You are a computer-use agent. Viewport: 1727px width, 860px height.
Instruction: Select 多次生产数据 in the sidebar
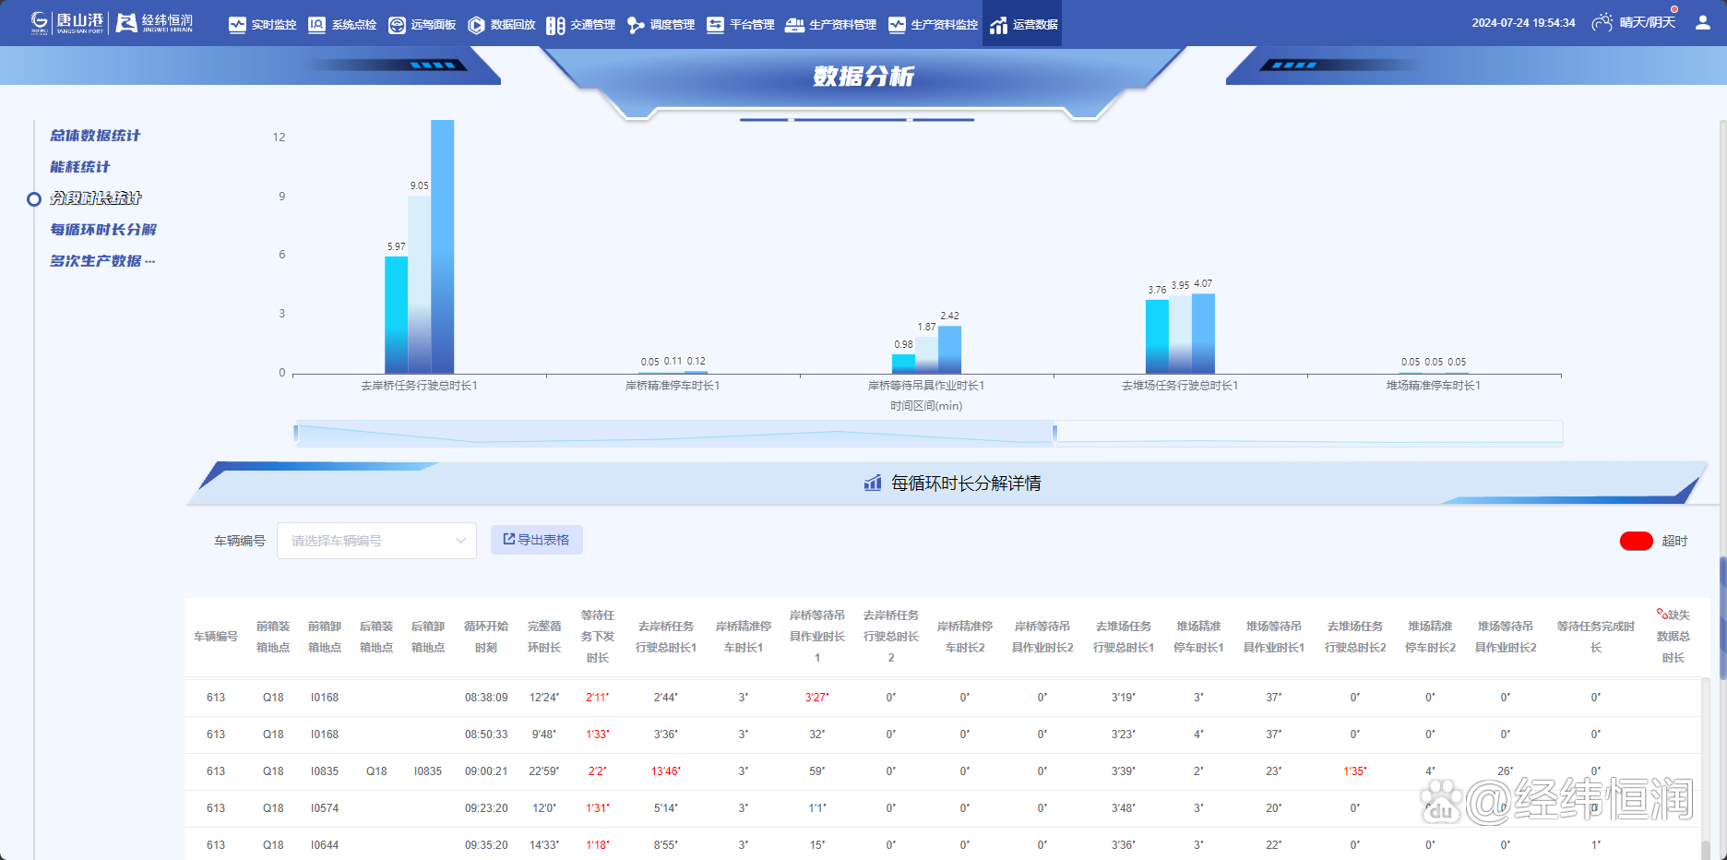click(x=102, y=261)
